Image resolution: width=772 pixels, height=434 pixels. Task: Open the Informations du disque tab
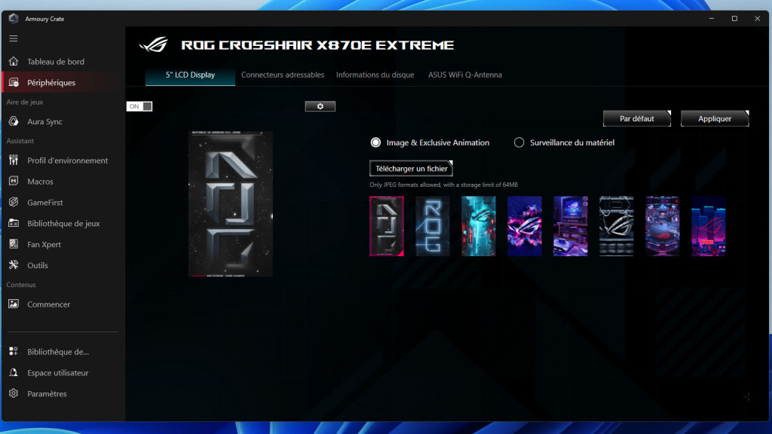[375, 75]
